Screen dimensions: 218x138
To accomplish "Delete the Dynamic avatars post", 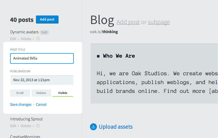I will [26, 39].
